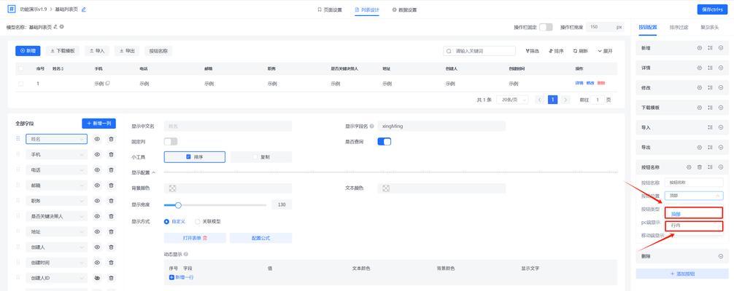The height and width of the screenshot is (291, 734).
Task: Click the 新增一行 link
Action: coord(182,277)
